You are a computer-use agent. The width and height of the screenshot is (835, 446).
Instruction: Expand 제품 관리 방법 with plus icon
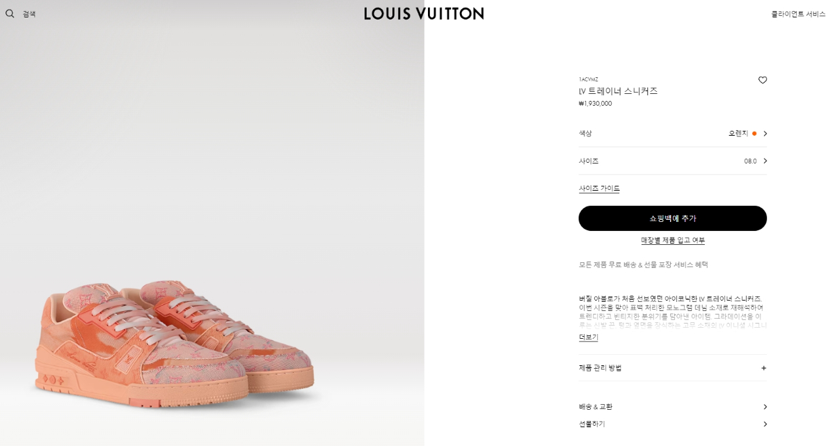(763, 368)
